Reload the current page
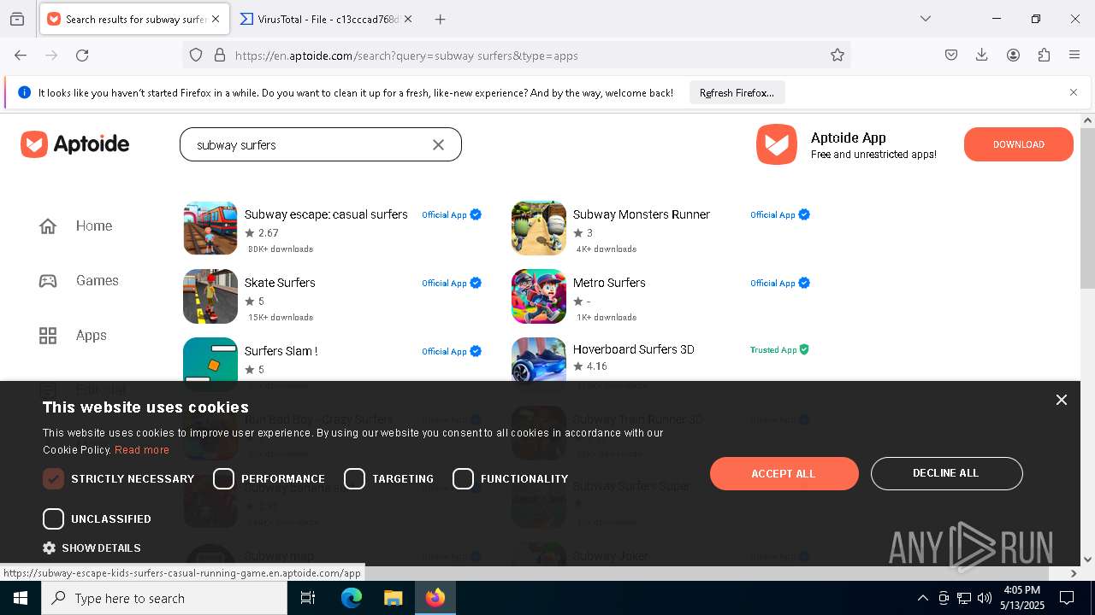The height and width of the screenshot is (615, 1095). coord(82,56)
